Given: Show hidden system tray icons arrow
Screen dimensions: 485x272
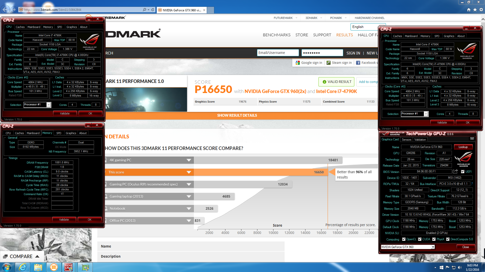Looking at the screenshot, I should point(435,267).
